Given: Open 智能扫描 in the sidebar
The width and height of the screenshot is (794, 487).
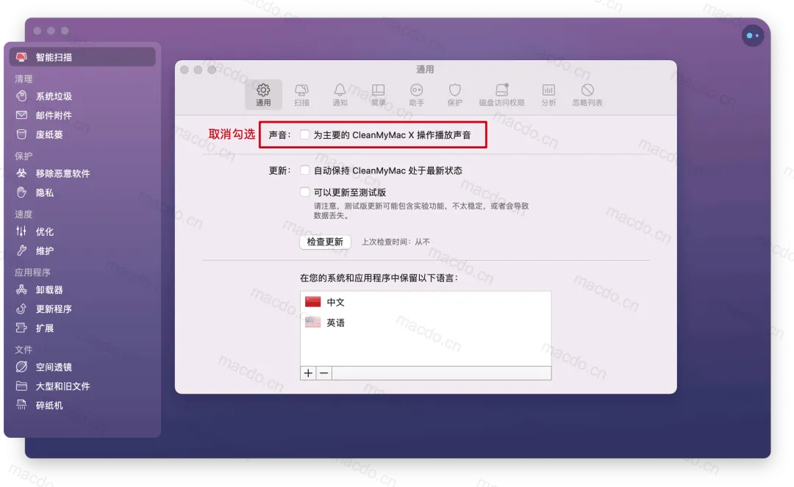Looking at the screenshot, I should 82,57.
